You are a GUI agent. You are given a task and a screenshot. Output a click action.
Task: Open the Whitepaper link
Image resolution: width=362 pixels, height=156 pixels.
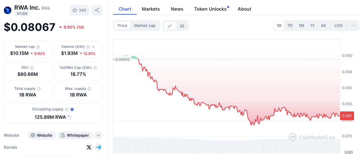[x=75, y=135]
